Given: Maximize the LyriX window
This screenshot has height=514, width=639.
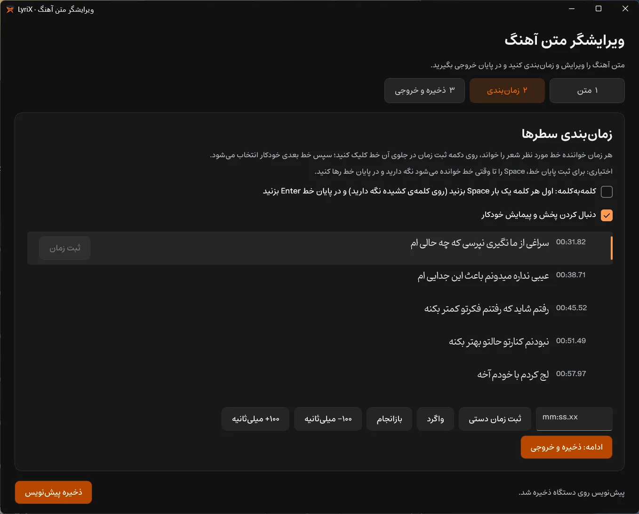Looking at the screenshot, I should coord(599,9).
